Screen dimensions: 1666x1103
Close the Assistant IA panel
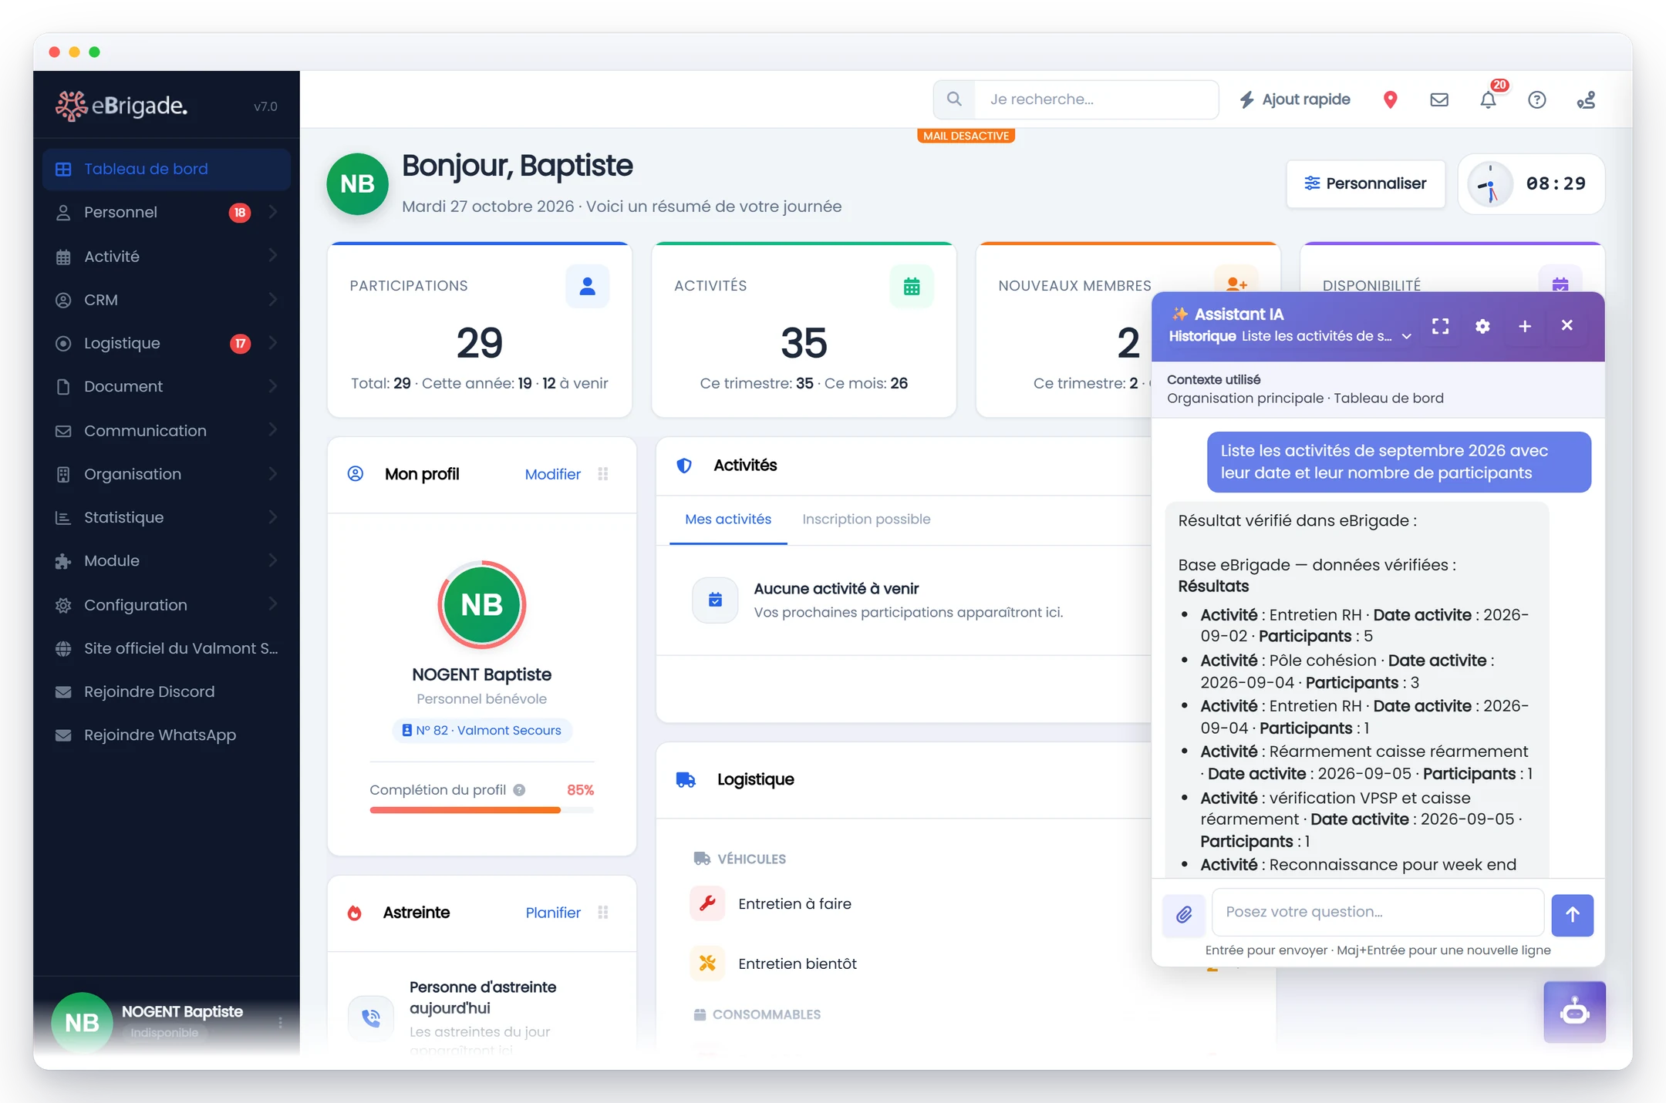click(x=1567, y=325)
